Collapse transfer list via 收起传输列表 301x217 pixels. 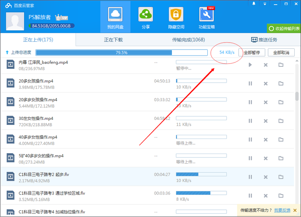284,28
